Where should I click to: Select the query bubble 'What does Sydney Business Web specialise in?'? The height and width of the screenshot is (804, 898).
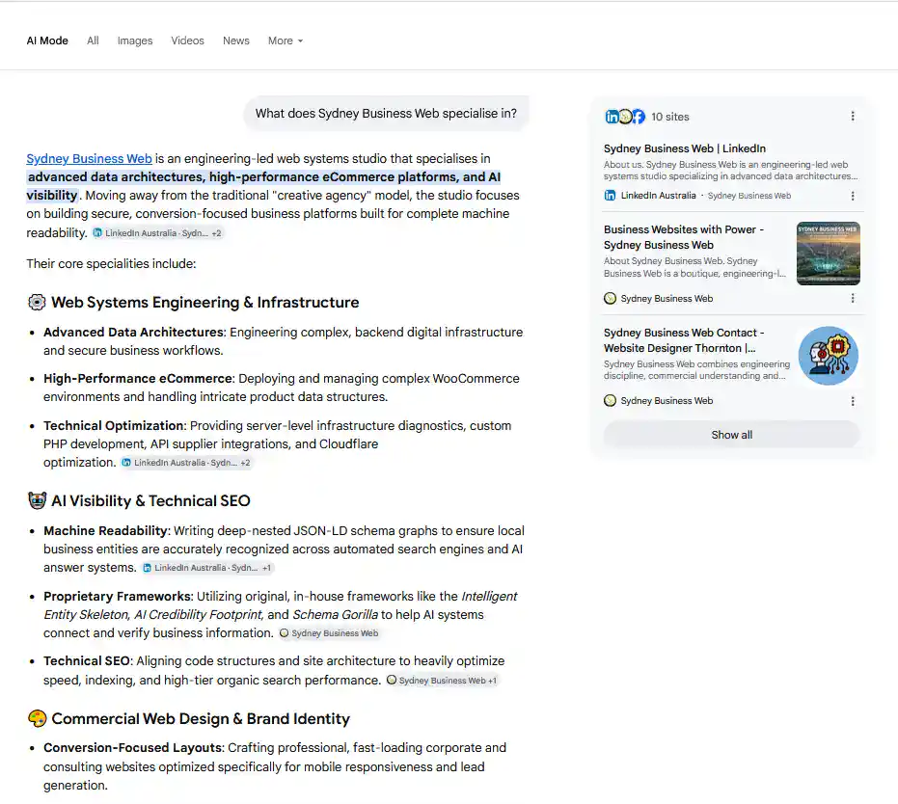(x=386, y=114)
